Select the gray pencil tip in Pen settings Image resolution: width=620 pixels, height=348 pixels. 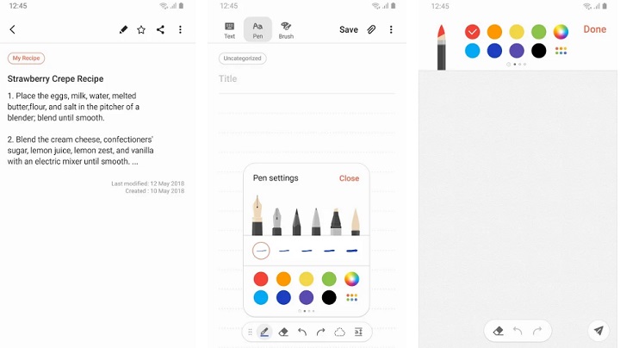(x=316, y=222)
